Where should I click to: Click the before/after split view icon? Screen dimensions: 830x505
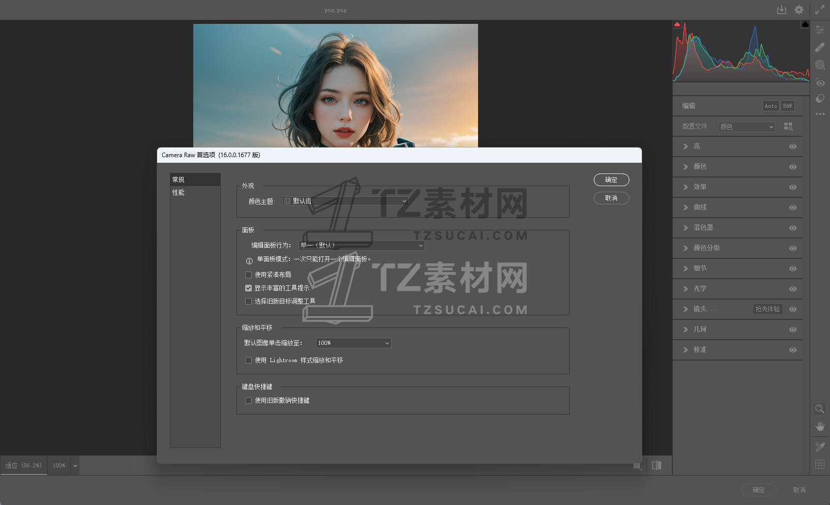657,465
